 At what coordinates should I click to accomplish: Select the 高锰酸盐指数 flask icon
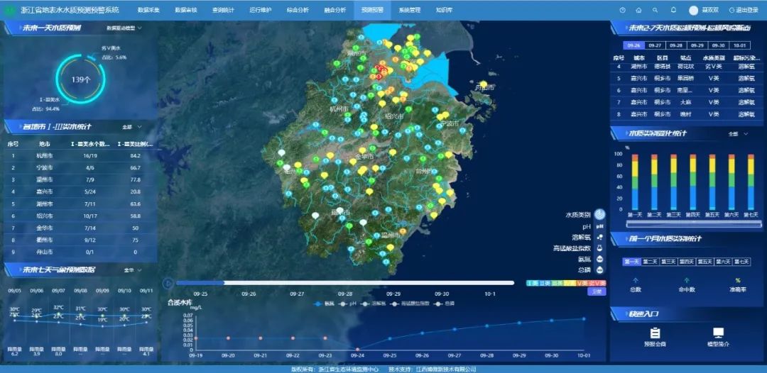599,248
